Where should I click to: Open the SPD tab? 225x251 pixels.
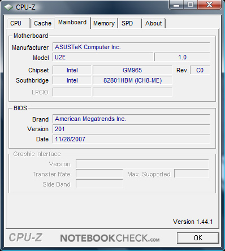[129, 23]
